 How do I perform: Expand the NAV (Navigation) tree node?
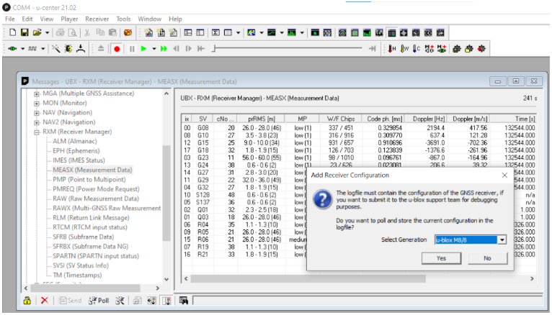click(37, 113)
